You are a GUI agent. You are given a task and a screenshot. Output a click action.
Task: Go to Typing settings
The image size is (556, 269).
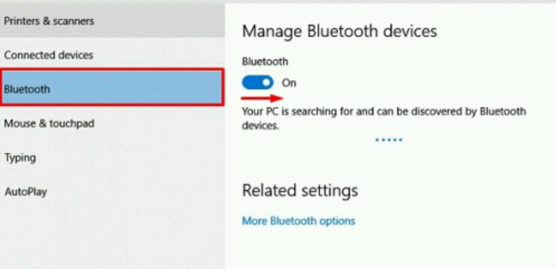tap(112, 158)
